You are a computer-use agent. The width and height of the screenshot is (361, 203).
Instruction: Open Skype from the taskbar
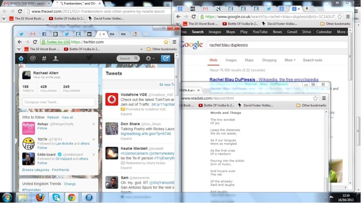click(x=56, y=197)
